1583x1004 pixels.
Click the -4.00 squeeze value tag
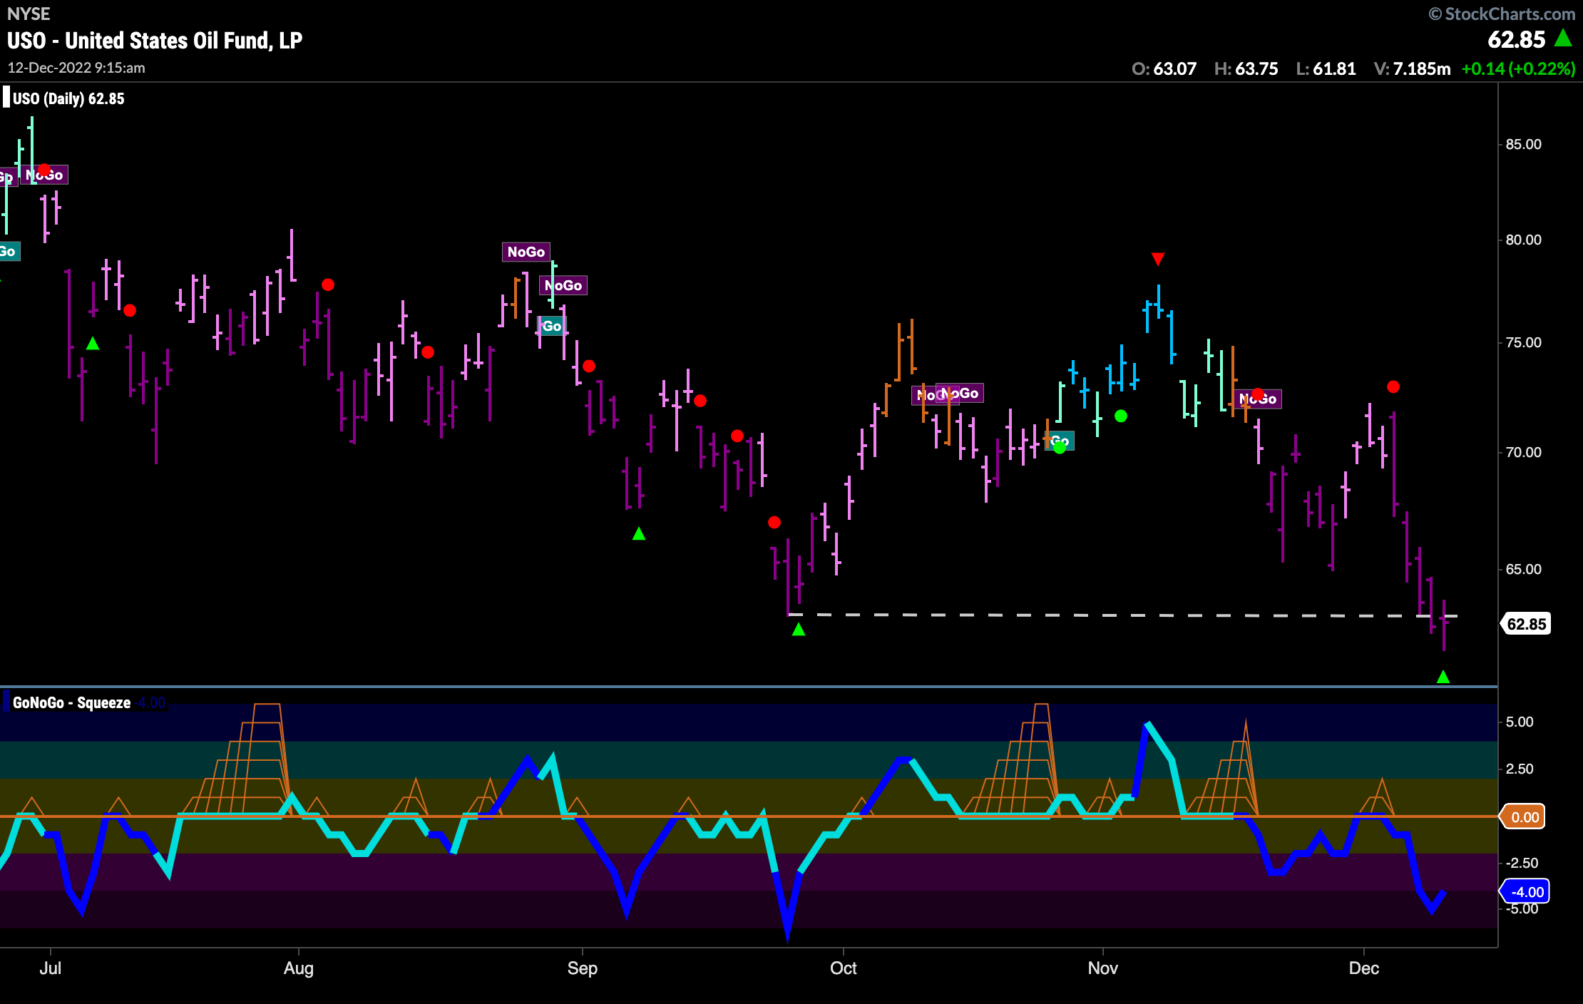pos(1525,891)
